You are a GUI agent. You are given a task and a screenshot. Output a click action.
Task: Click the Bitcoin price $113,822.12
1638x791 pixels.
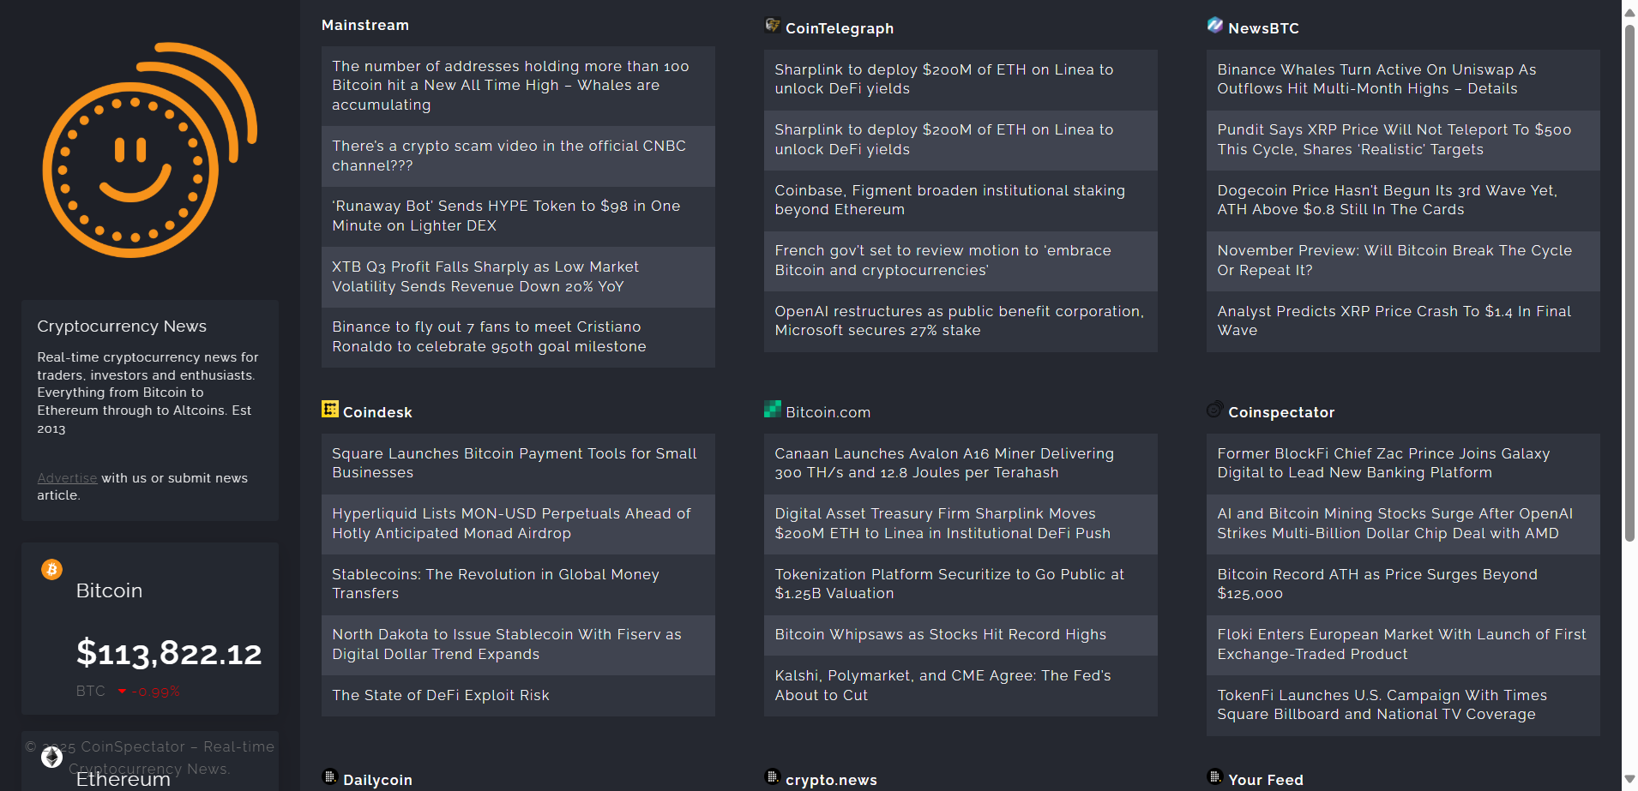(169, 653)
